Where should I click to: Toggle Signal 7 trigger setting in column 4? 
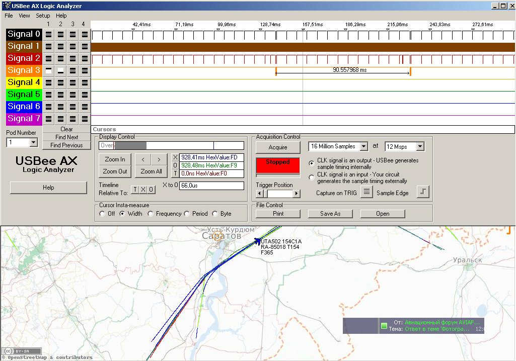[x=85, y=119]
